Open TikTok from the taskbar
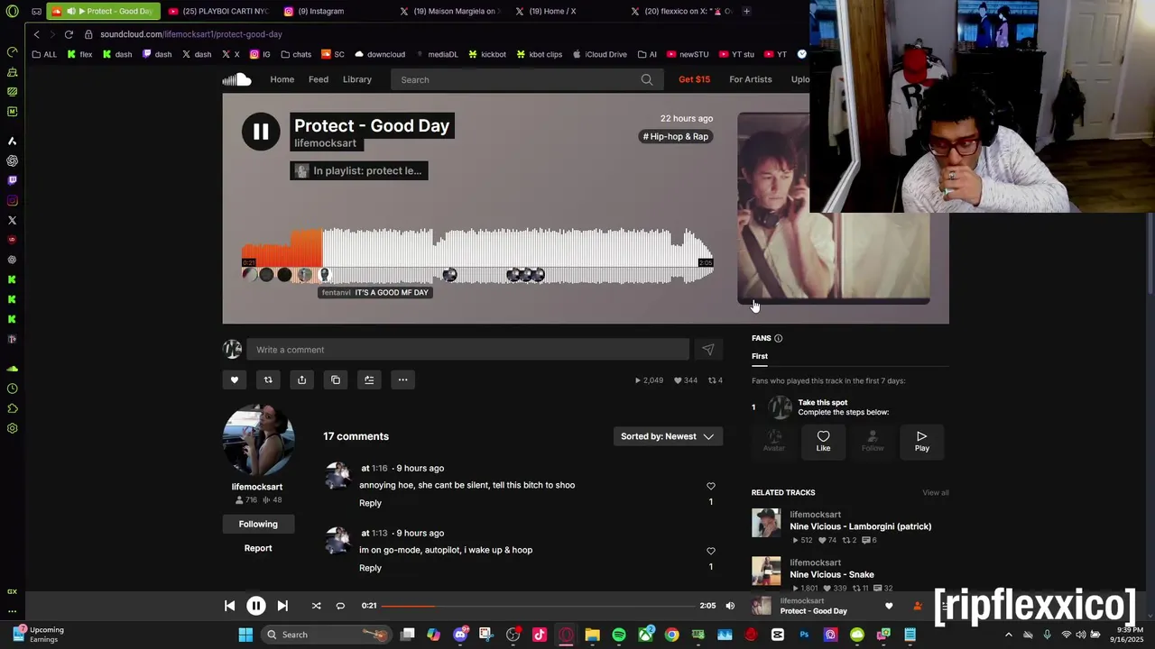 coord(540,635)
